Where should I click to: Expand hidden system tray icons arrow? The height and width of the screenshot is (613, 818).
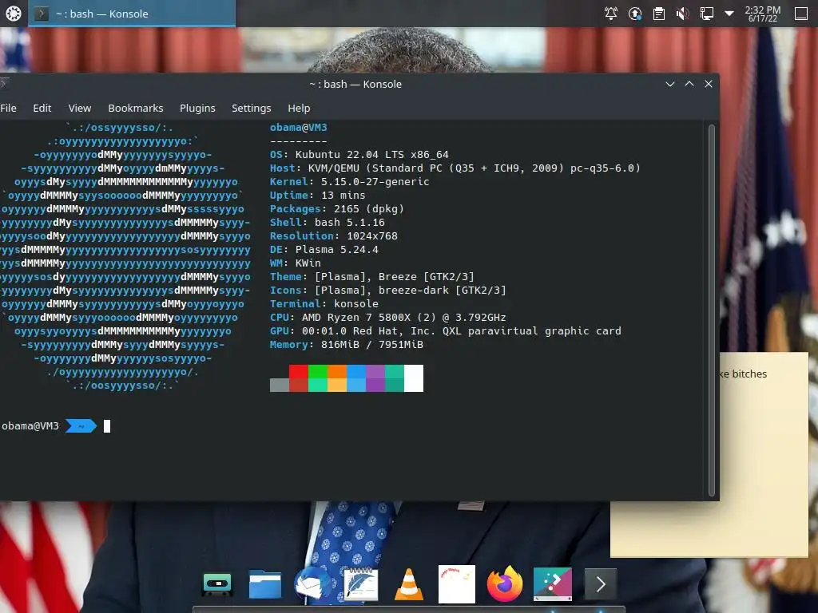[729, 14]
